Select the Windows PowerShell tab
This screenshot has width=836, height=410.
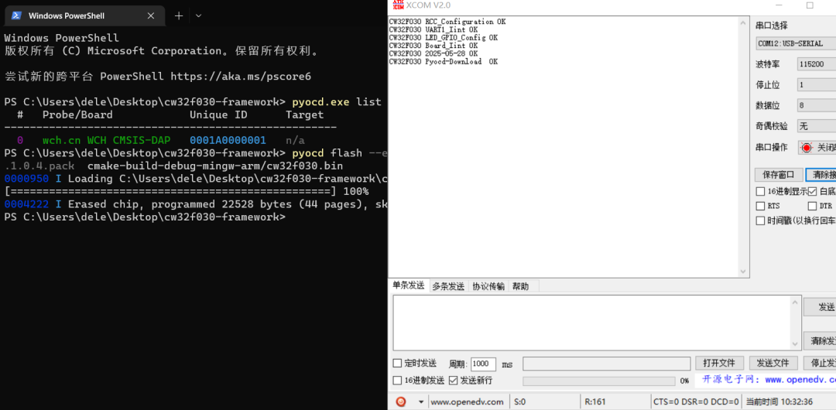[85, 16]
